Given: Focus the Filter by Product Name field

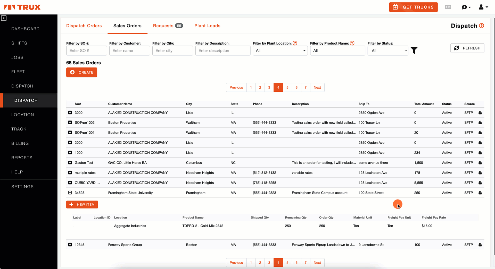Looking at the screenshot, I should pos(337,51).
